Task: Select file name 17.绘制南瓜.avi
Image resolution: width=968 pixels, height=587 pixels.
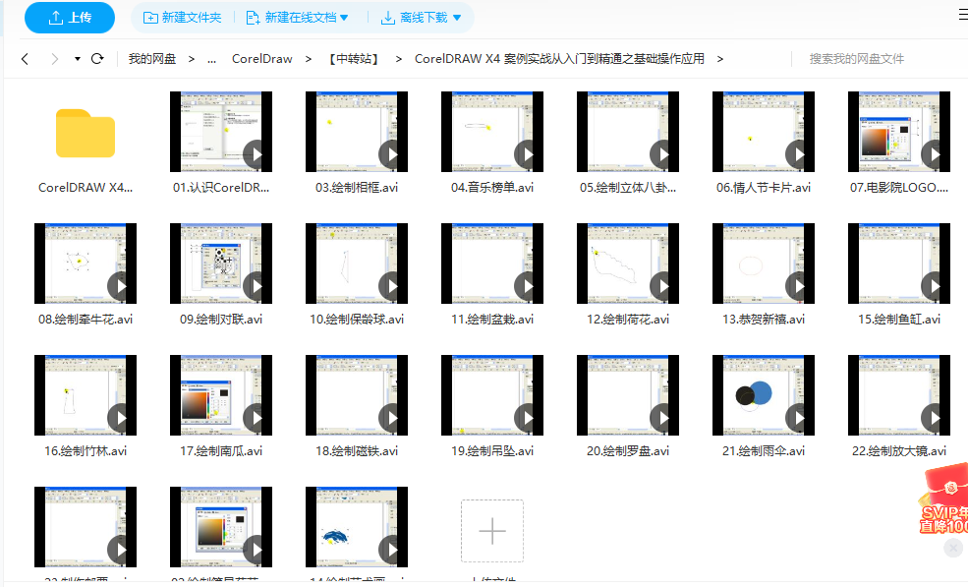Action: (x=221, y=451)
